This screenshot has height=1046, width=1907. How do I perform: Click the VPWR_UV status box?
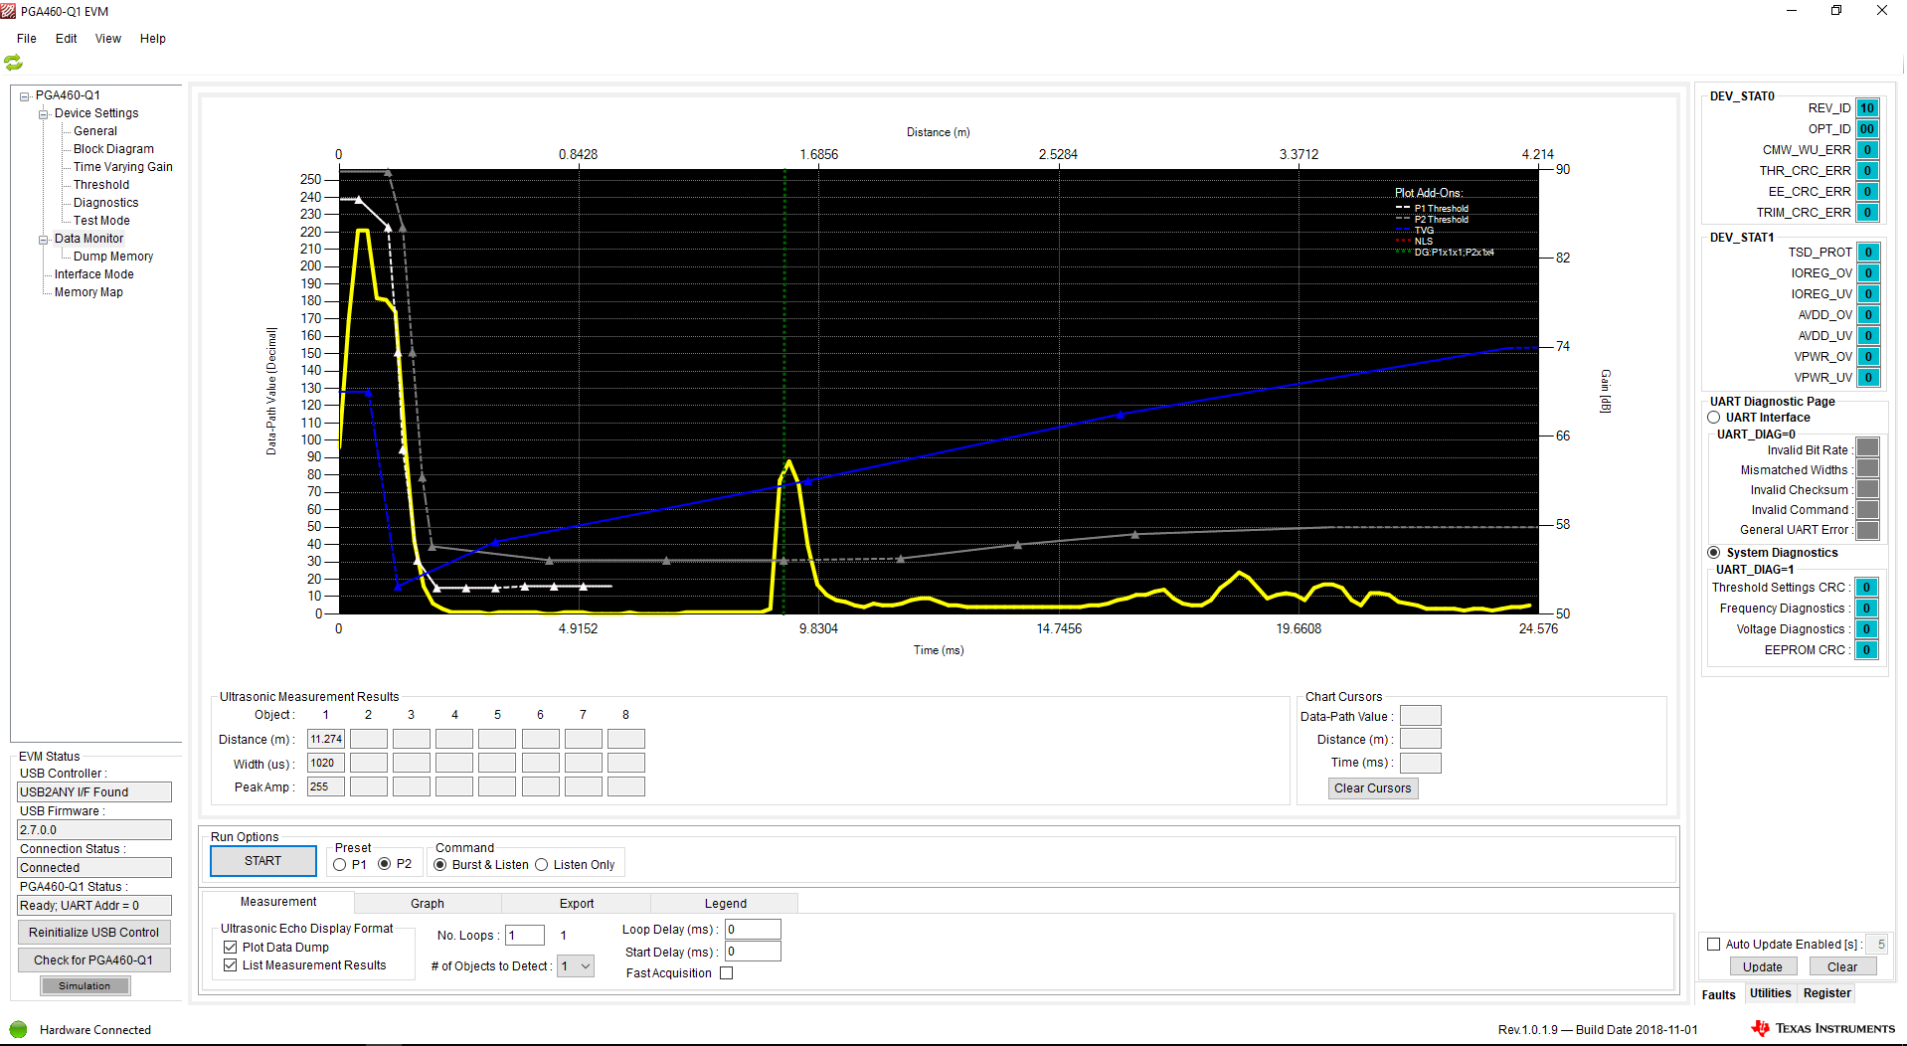1868,378
